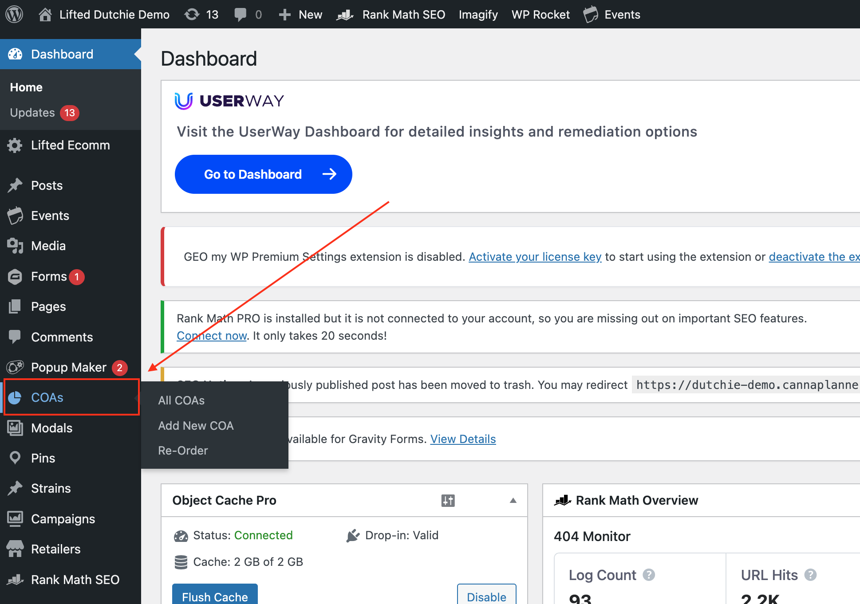Click URL Hits help question icon

810,575
